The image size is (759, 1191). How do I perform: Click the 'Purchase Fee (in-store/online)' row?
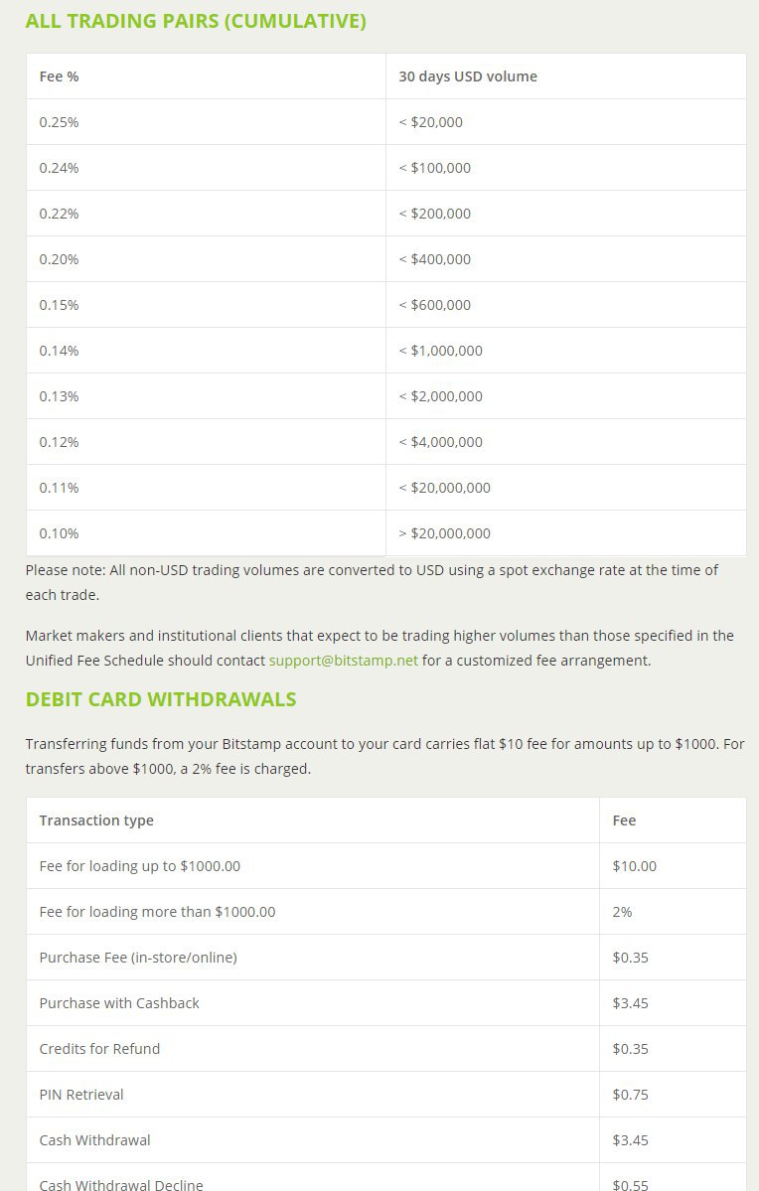[138, 958]
